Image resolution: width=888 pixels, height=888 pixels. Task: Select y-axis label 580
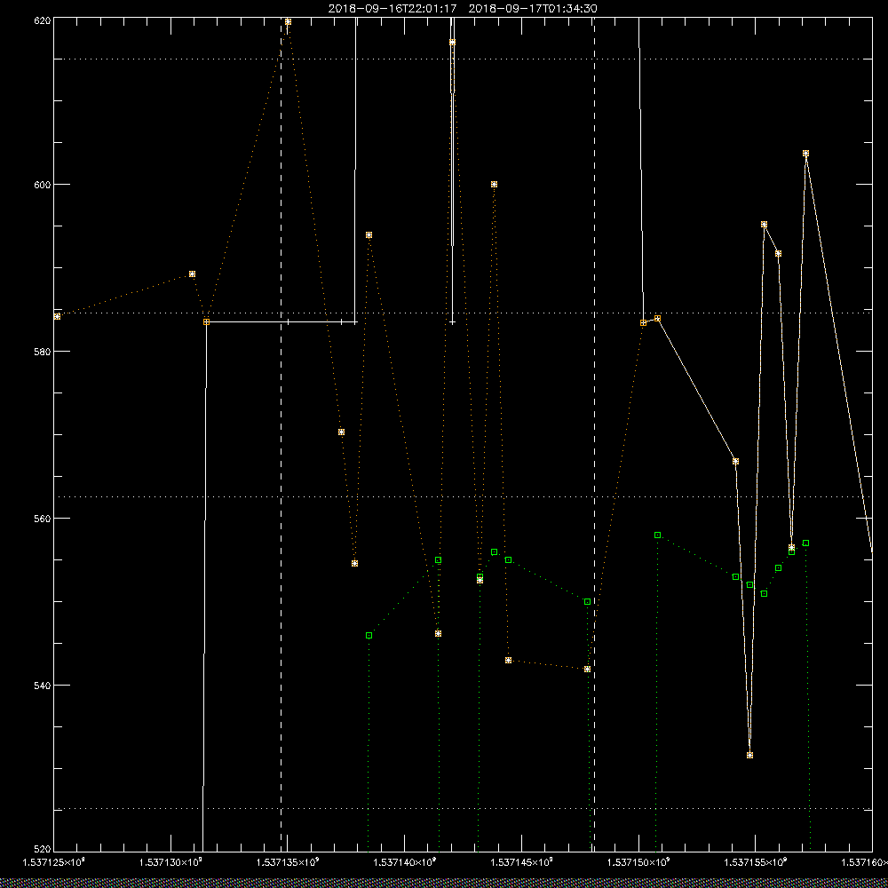(x=43, y=351)
